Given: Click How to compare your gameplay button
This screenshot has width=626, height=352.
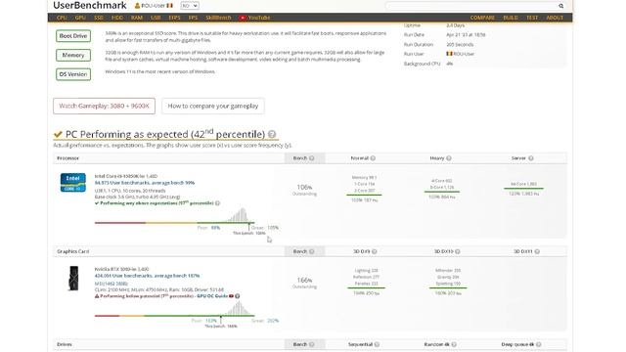Looking at the screenshot, I should tap(213, 107).
